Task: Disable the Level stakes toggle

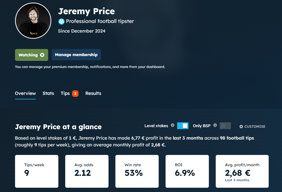Action: 183,125
